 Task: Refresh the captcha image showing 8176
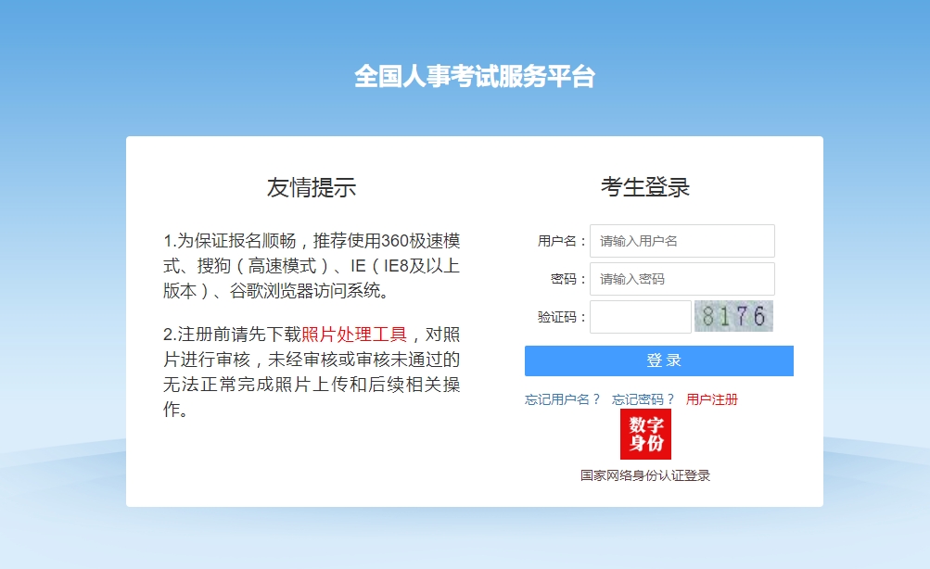733,316
